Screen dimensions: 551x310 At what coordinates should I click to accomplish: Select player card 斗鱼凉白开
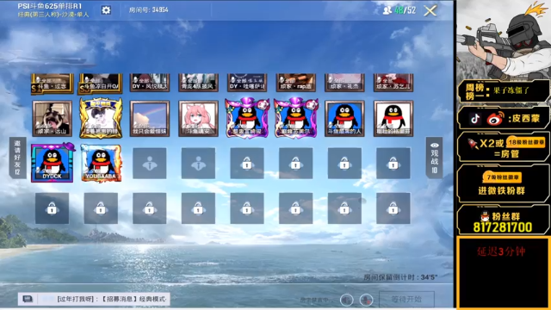(101, 84)
